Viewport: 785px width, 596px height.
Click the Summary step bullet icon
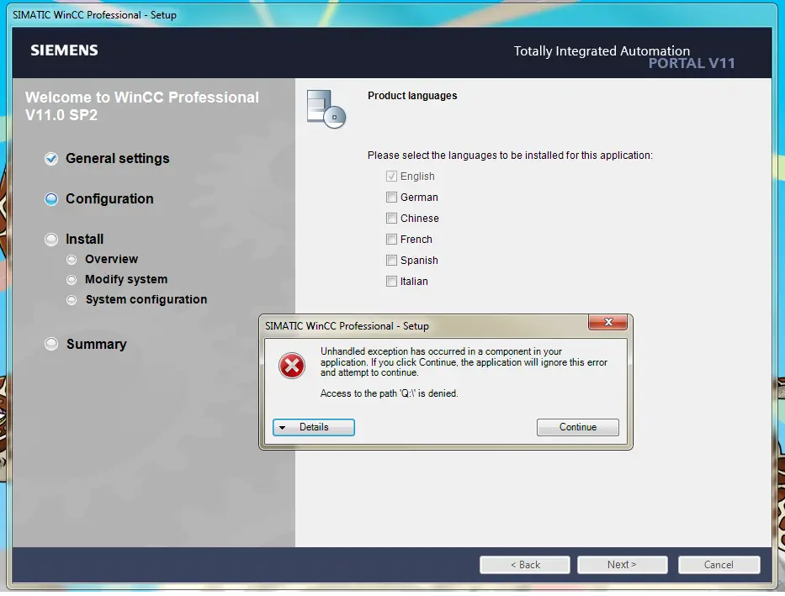(x=51, y=344)
